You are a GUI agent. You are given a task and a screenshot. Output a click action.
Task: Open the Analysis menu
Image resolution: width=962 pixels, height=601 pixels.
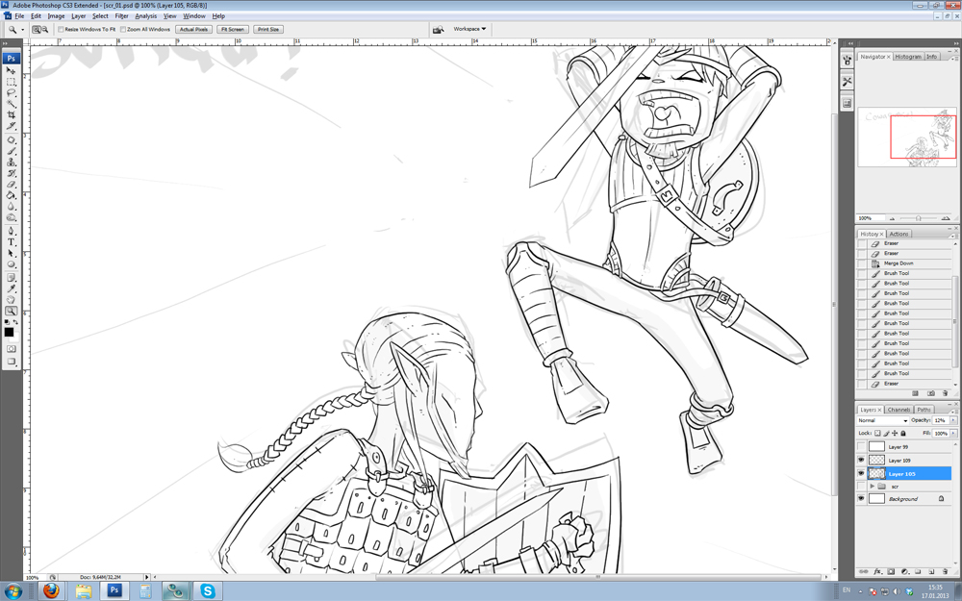click(145, 16)
